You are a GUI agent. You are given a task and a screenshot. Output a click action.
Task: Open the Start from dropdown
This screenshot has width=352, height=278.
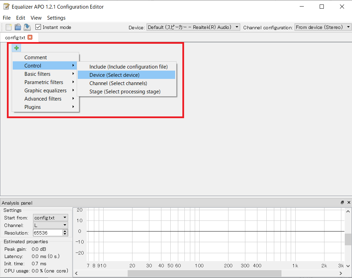click(51, 218)
